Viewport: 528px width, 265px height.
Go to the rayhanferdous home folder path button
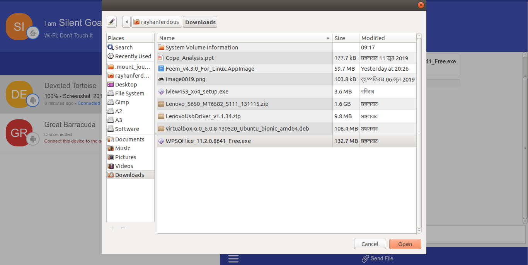click(x=157, y=22)
